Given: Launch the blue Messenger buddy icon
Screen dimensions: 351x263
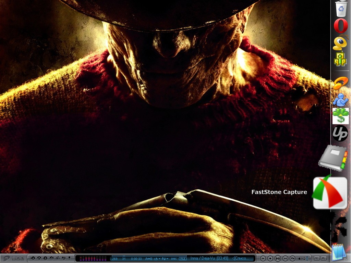Looking at the screenshot, I should pyautogui.click(x=340, y=99).
